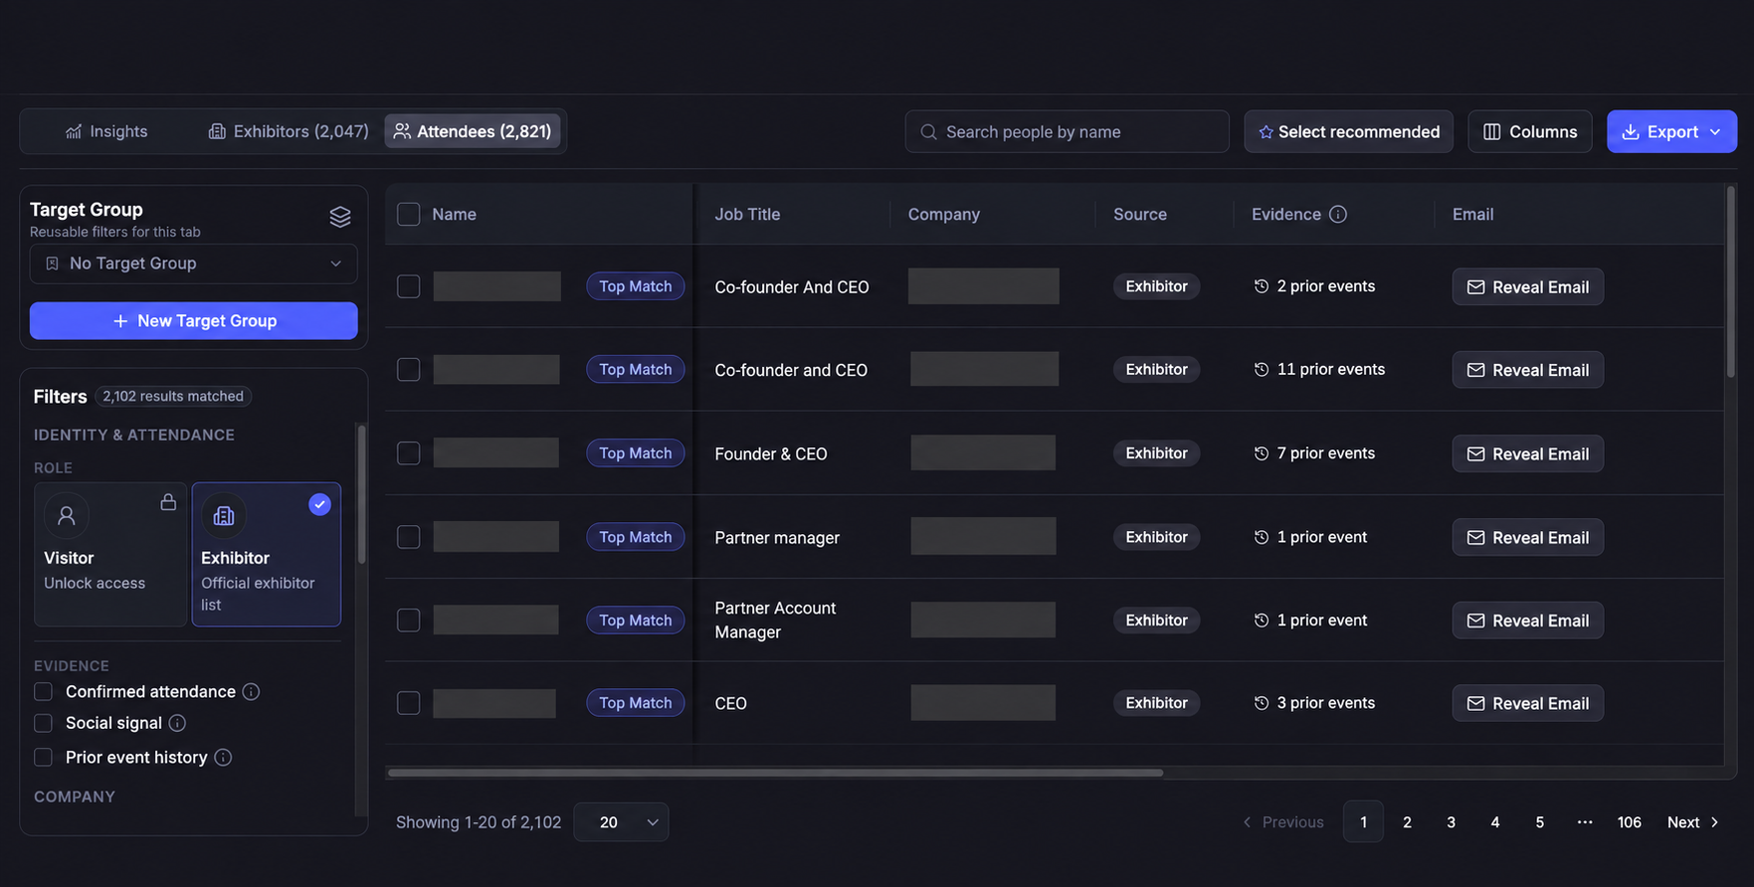Viewport: 1754px width, 887px height.
Task: Reveal email for the Partner Account Manager
Action: 1527,621
